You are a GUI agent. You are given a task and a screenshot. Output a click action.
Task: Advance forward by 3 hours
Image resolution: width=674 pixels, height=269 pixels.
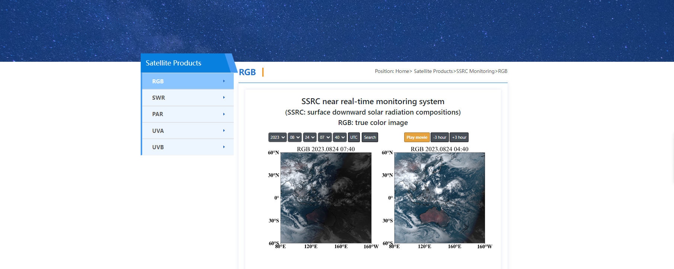click(459, 137)
